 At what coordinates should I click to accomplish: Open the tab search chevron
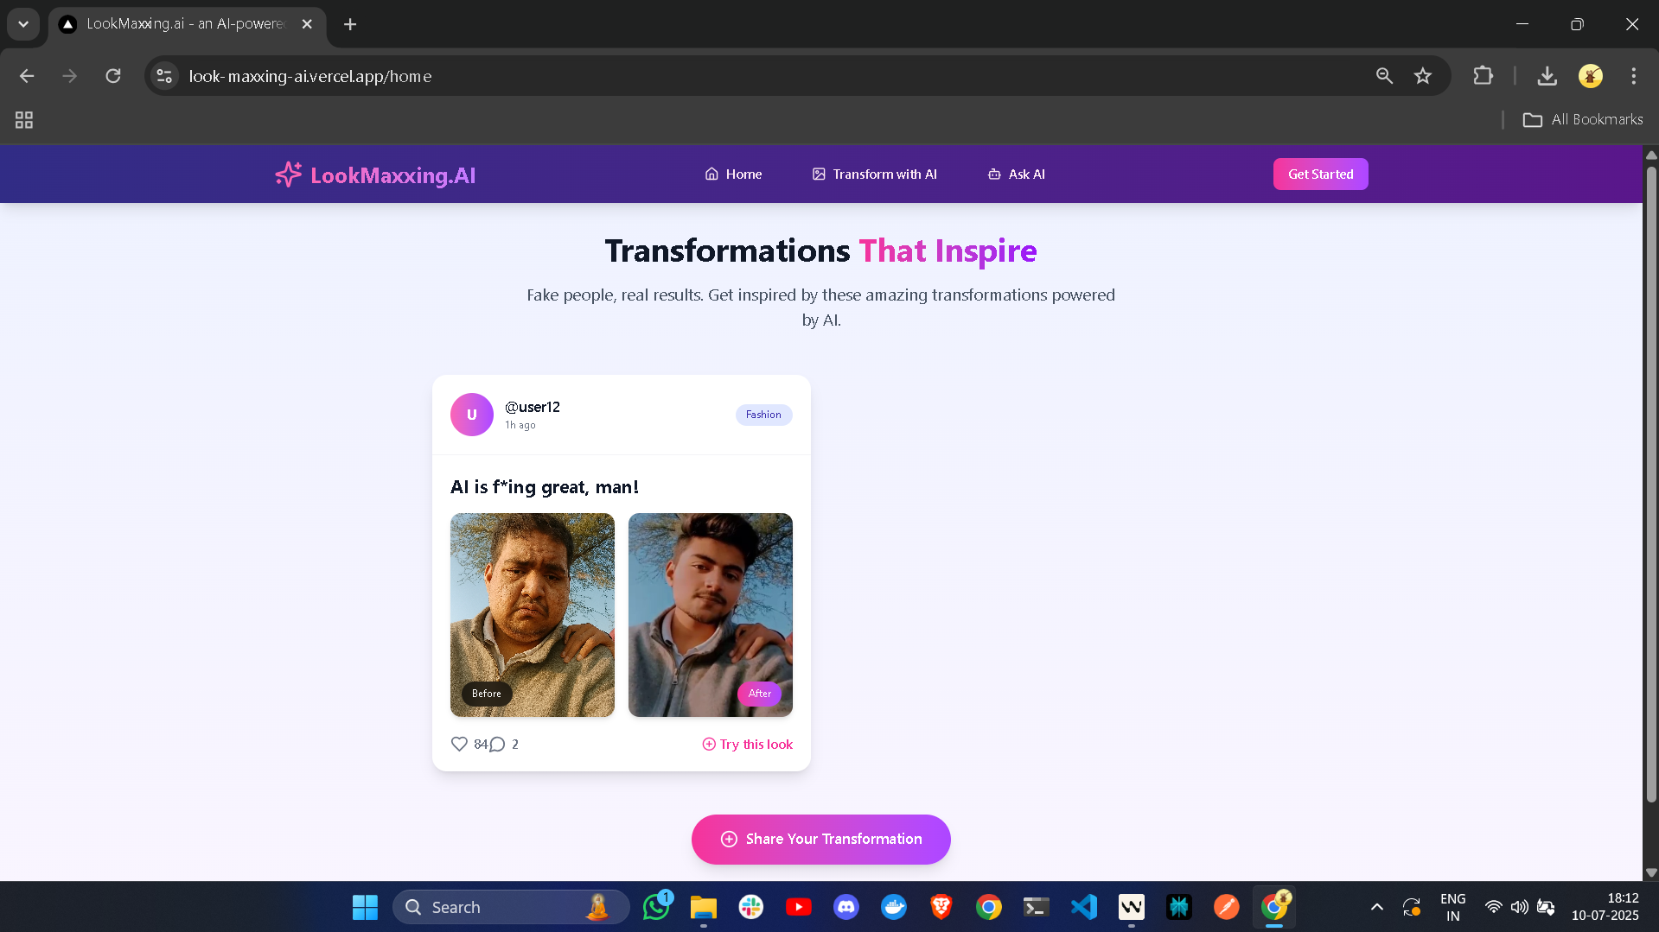[23, 24]
